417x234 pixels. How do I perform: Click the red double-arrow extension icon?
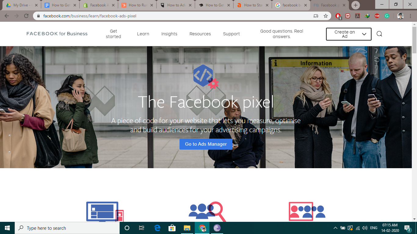point(348,16)
